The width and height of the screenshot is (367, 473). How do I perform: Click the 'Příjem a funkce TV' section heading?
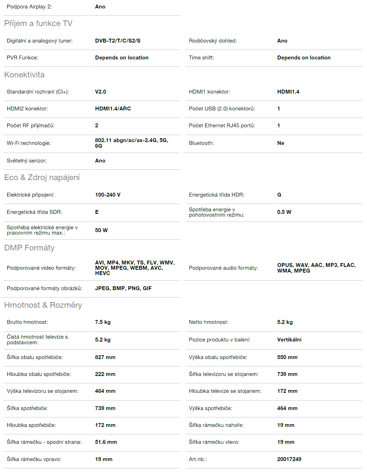coord(38,24)
